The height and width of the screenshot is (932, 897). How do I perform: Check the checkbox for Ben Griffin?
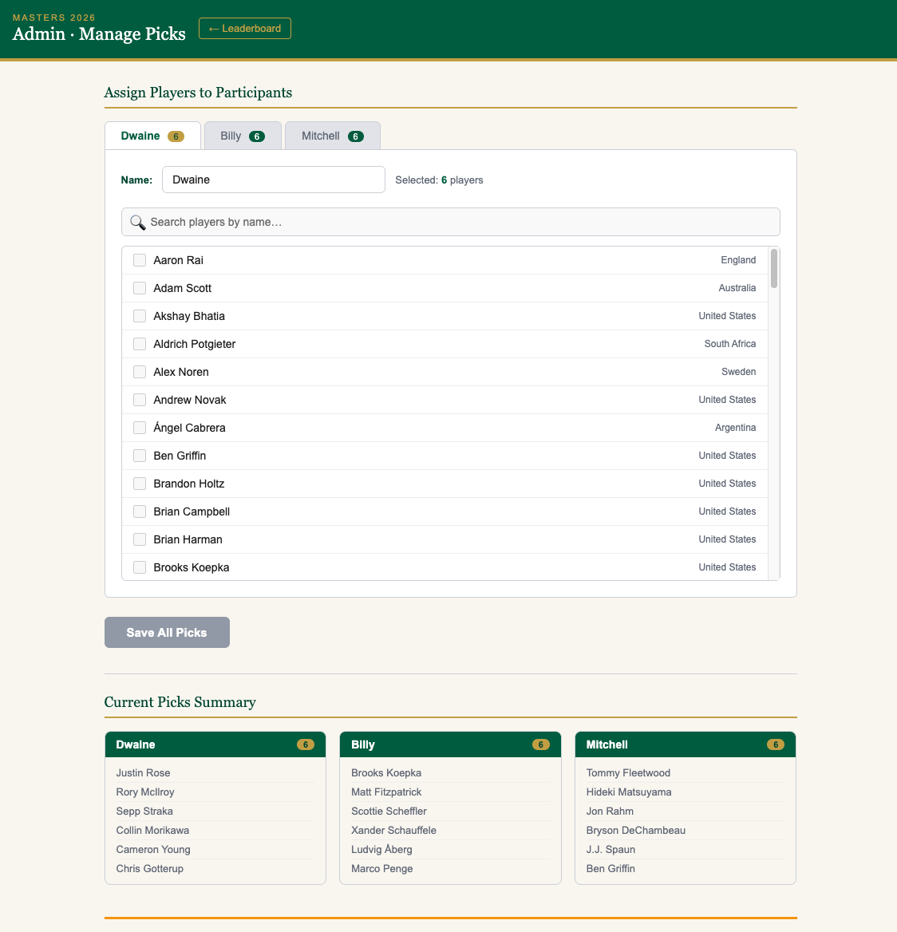(140, 455)
